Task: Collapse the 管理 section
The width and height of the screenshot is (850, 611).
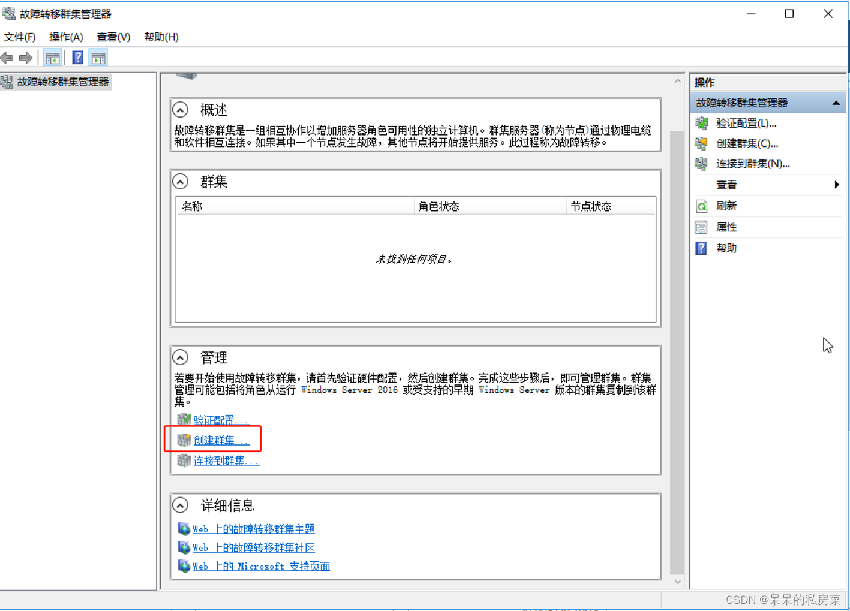Action: [x=181, y=357]
